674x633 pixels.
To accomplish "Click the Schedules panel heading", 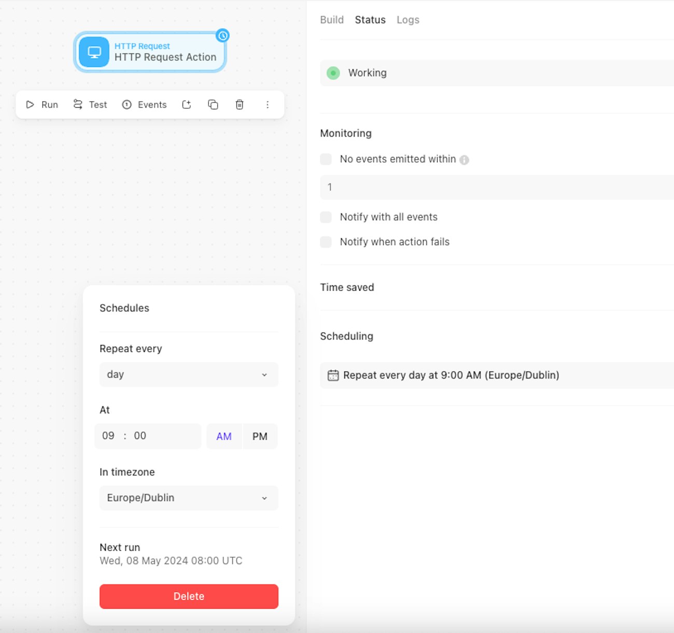I will coord(124,308).
